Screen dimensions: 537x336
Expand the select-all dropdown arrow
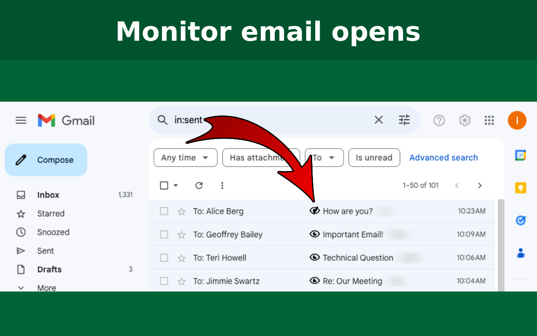click(176, 185)
